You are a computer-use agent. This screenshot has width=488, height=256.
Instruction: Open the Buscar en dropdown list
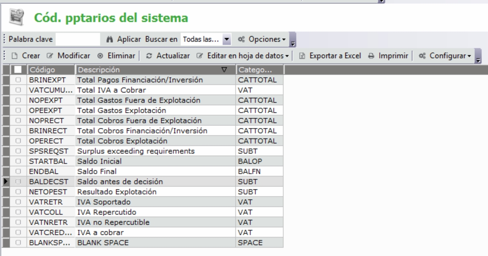pos(227,39)
